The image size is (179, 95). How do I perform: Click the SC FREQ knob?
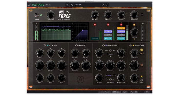(x=99, y=78)
